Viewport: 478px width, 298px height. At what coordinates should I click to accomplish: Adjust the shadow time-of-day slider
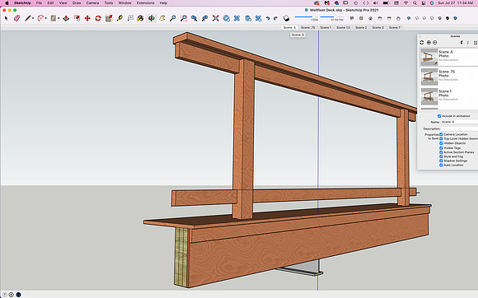pyautogui.click(x=331, y=17)
